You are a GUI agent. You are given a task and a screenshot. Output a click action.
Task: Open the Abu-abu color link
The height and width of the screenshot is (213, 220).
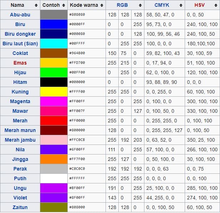[x=20, y=15]
